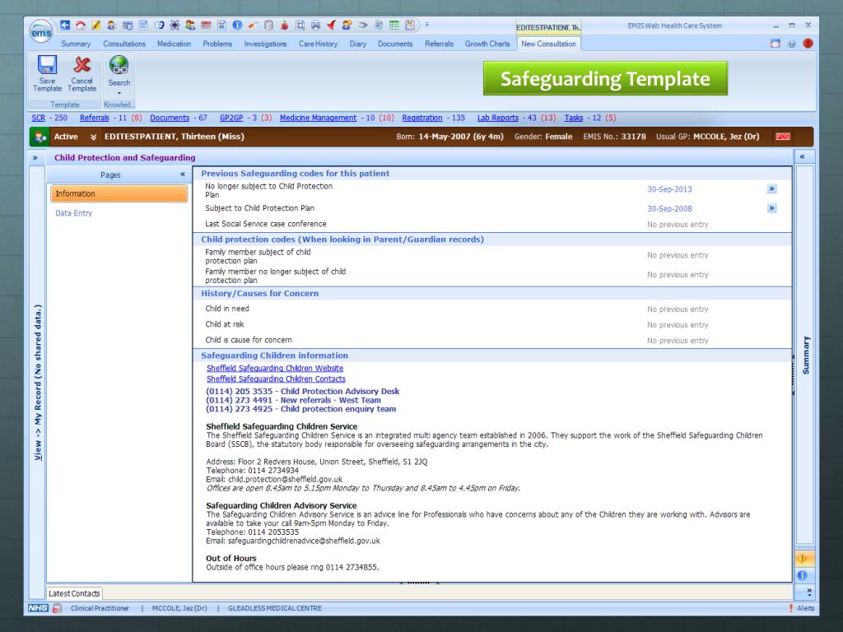Screen dimensions: 843x632
Task: Click the patient status icon beside Active
Action: (x=40, y=137)
